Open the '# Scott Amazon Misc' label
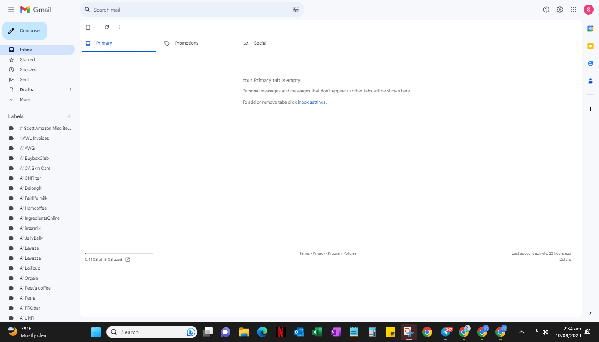Screen dimensions: 599x342 click(37, 128)
